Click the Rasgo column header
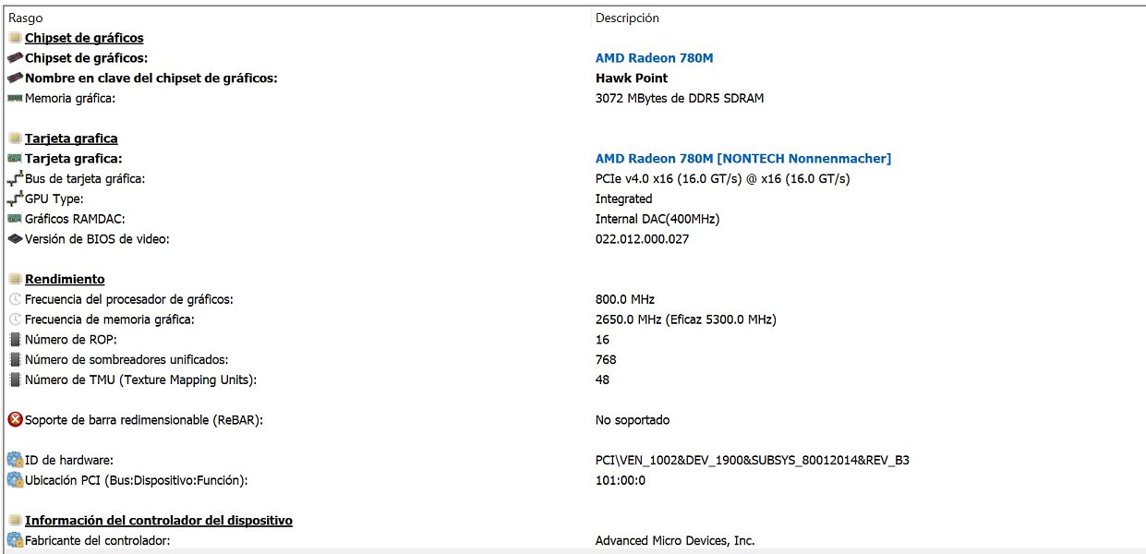 point(26,18)
